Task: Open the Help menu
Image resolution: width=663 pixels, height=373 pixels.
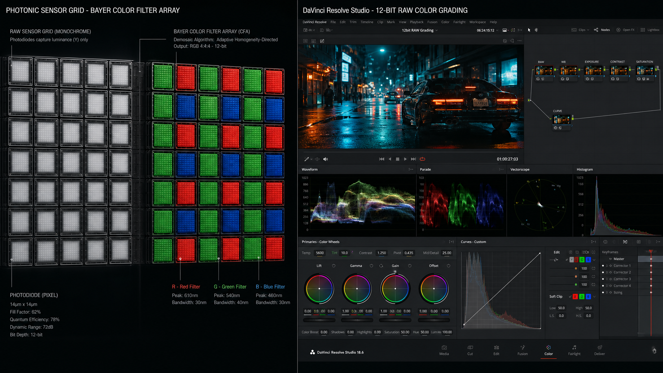Action: coord(493,22)
